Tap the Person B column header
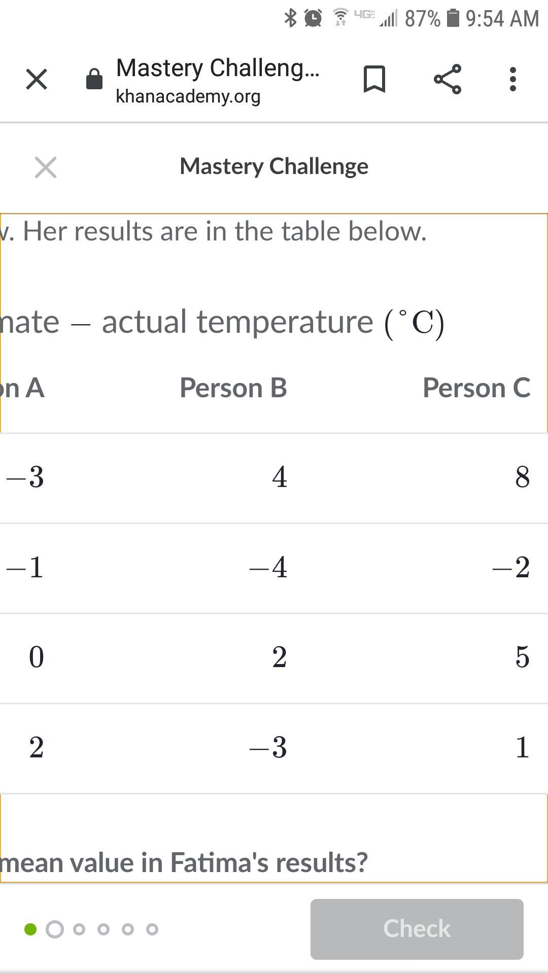Screen dimensions: 548x974 233,388
